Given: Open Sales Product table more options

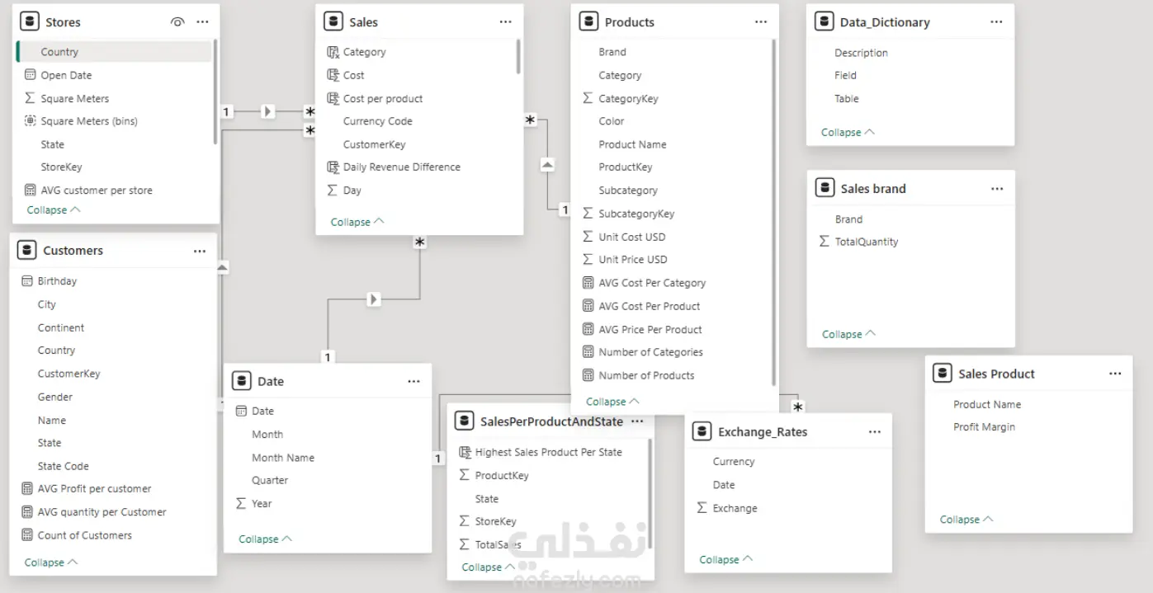Looking at the screenshot, I should click(x=1115, y=374).
